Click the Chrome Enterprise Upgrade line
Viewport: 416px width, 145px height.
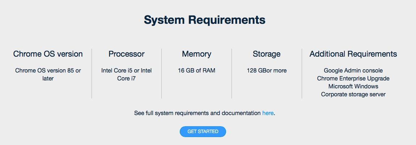353,79
